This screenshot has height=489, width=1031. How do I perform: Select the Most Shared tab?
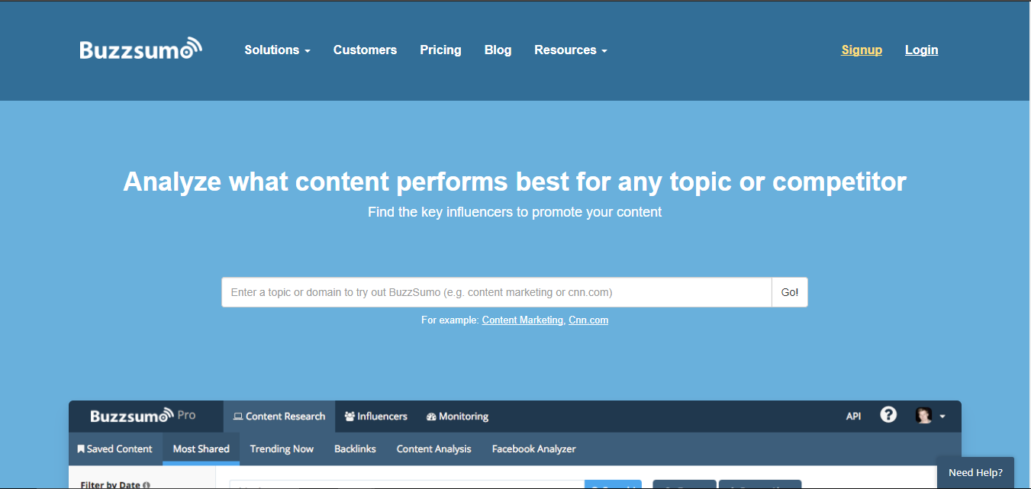pyautogui.click(x=201, y=449)
